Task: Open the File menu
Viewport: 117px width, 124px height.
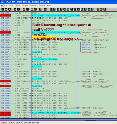Action: (6, 6)
